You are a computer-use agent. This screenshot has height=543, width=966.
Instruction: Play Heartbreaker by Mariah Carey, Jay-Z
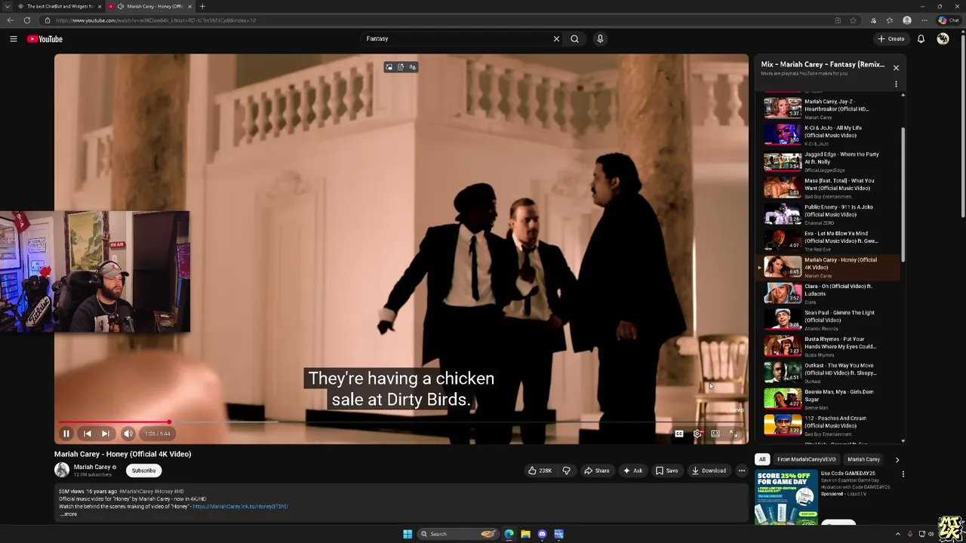click(829, 108)
